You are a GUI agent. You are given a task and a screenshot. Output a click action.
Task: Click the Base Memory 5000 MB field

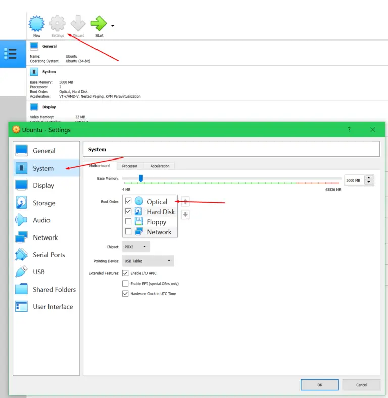[354, 180]
